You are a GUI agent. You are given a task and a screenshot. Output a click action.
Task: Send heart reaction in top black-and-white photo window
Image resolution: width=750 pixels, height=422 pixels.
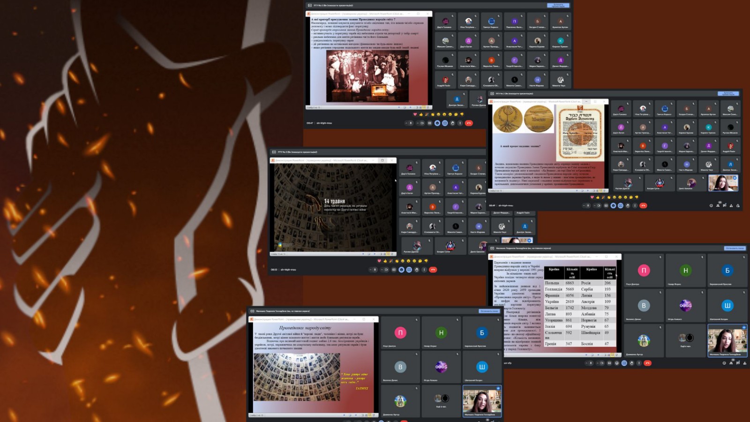(x=415, y=114)
